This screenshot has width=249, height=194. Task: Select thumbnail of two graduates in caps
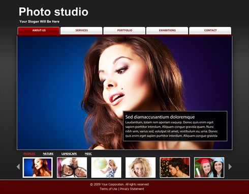tap(209, 168)
